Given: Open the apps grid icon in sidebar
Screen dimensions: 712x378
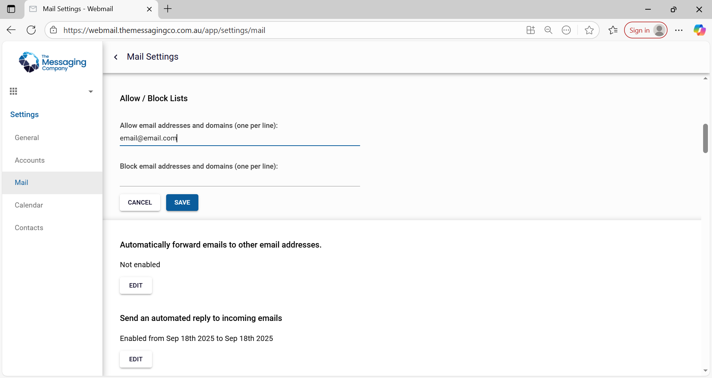Looking at the screenshot, I should click(13, 91).
